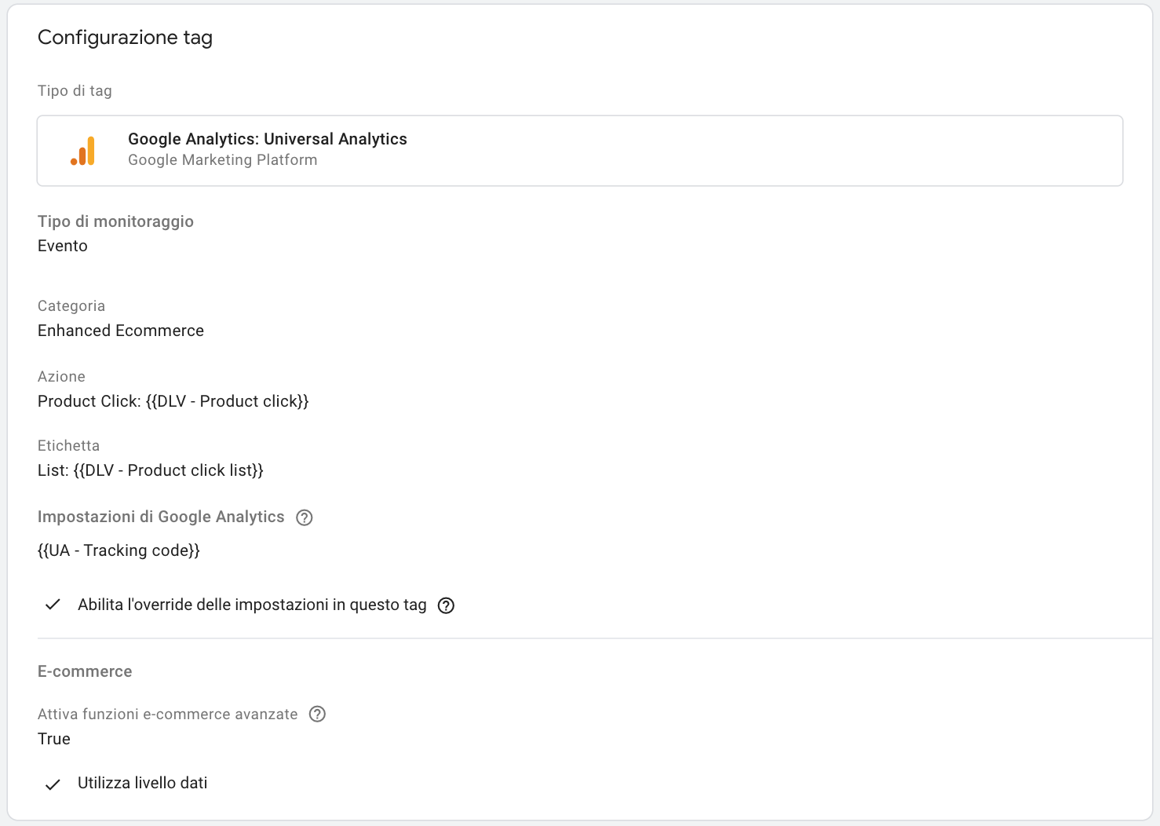Click help icon beside override settings option

446,605
